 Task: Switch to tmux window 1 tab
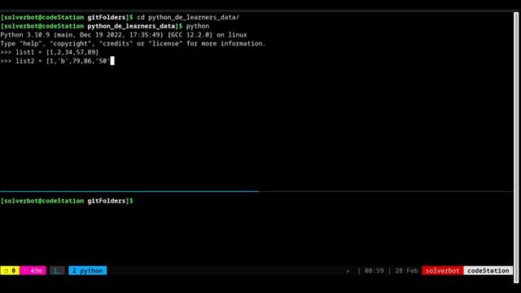(57, 271)
